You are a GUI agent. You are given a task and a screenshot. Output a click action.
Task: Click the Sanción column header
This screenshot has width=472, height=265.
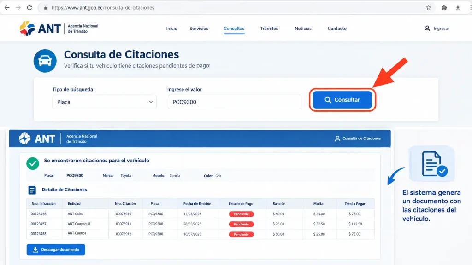279,204
